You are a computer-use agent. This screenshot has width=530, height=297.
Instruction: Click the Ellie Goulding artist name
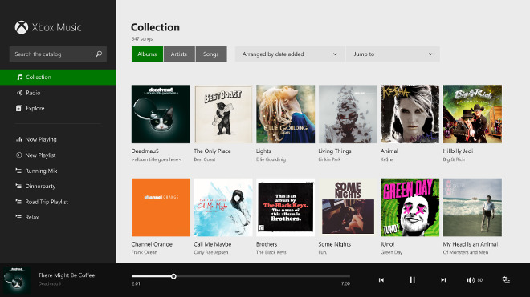(271, 159)
